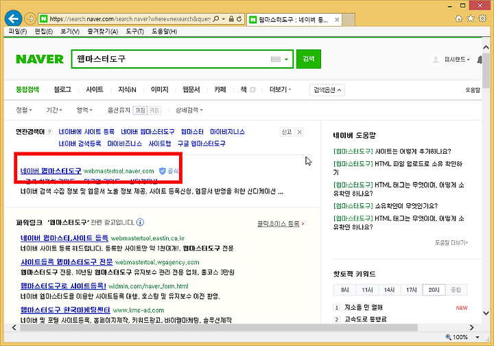This screenshot has width=494, height=346.
Task: Click the 공식 official shield badge
Action: tap(169, 171)
